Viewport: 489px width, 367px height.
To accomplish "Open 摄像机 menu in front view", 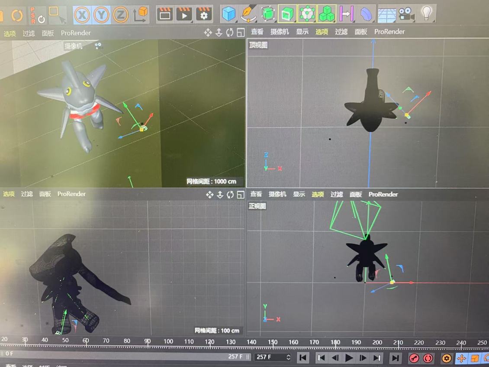I will pos(277,194).
